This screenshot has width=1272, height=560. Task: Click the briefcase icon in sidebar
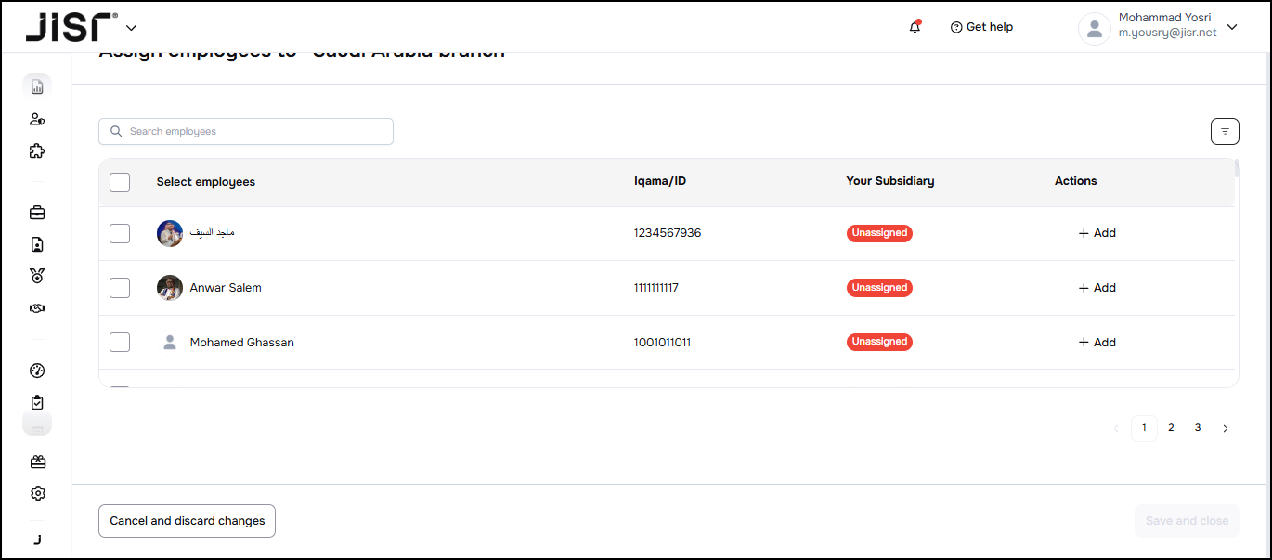(37, 213)
